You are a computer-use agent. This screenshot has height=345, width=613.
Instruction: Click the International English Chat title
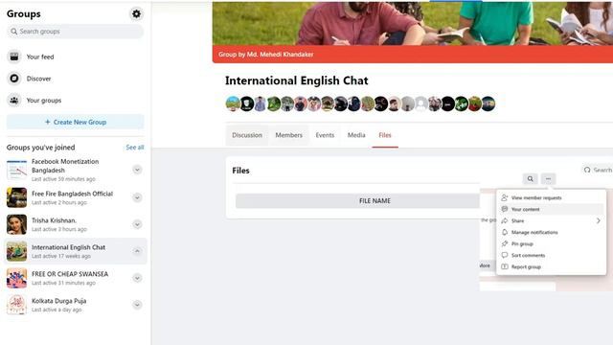tap(297, 80)
